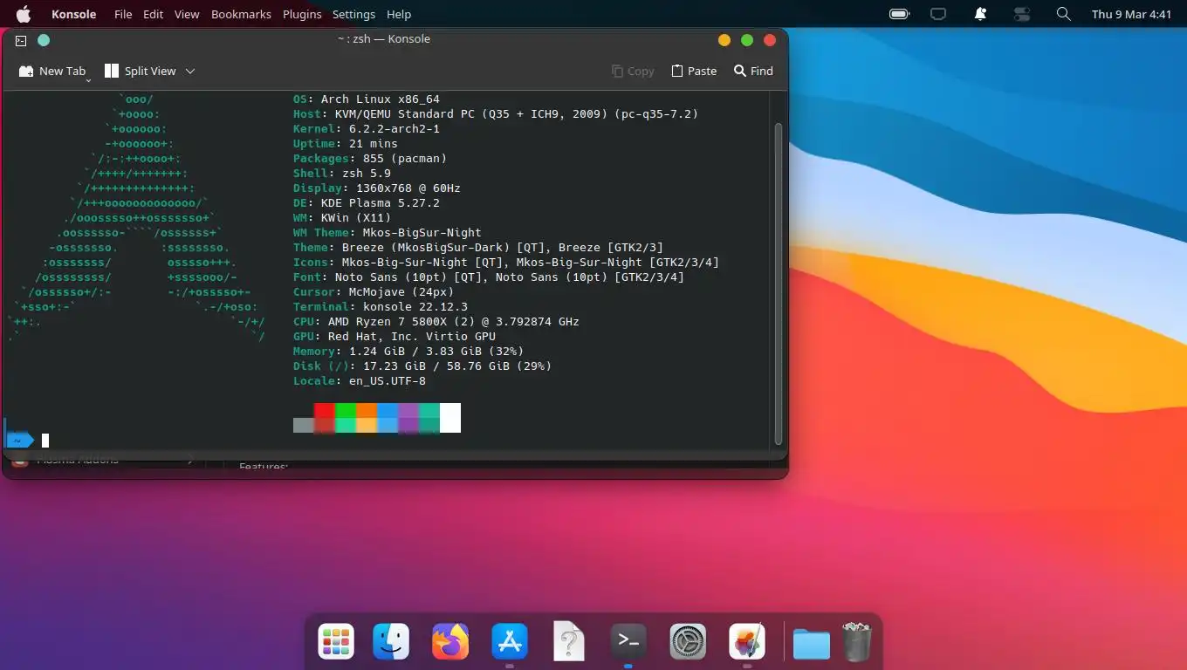Open the Help menu
1187x670 pixels.
pos(399,14)
